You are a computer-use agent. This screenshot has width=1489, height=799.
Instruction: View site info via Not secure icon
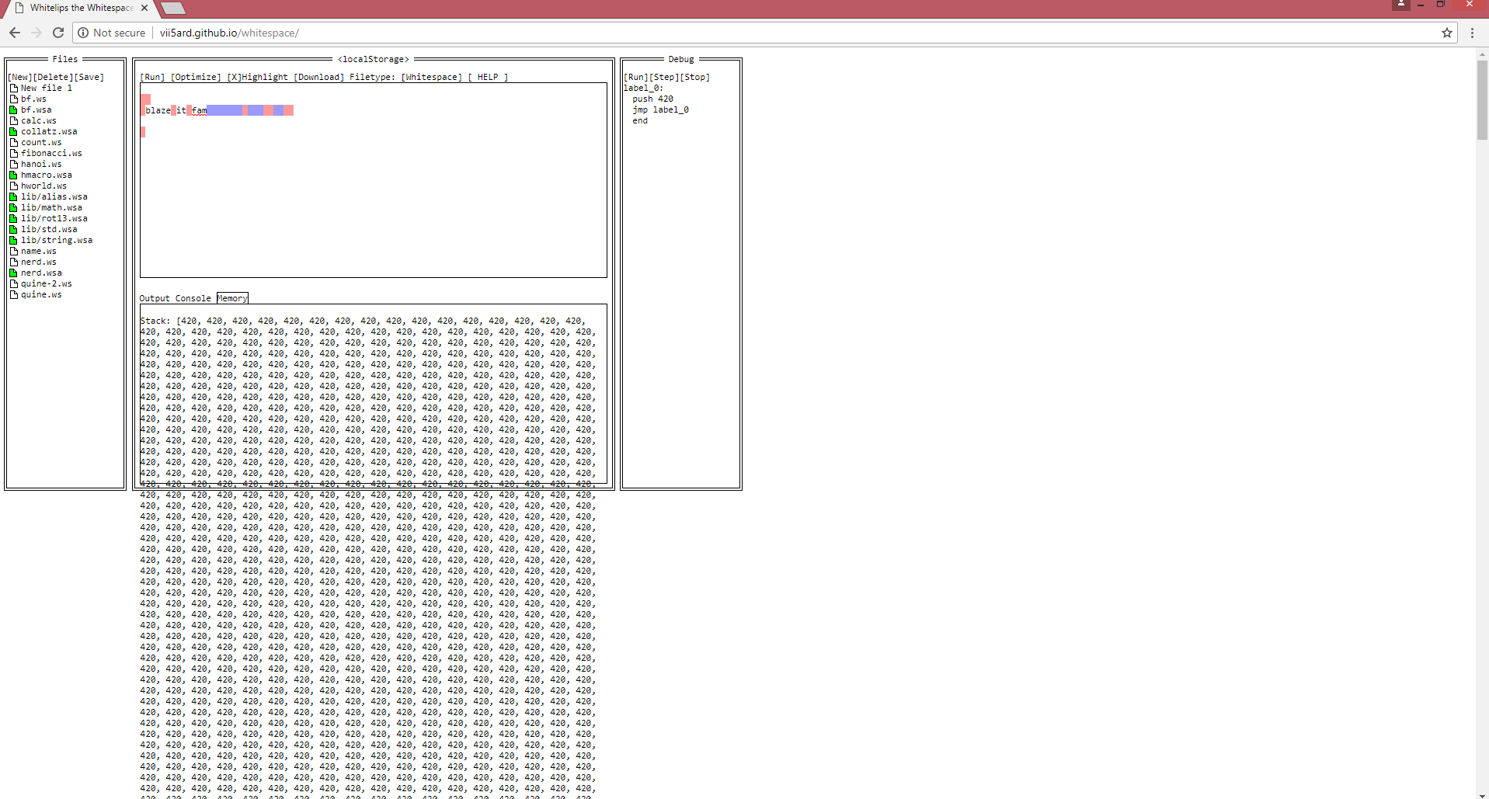(83, 33)
